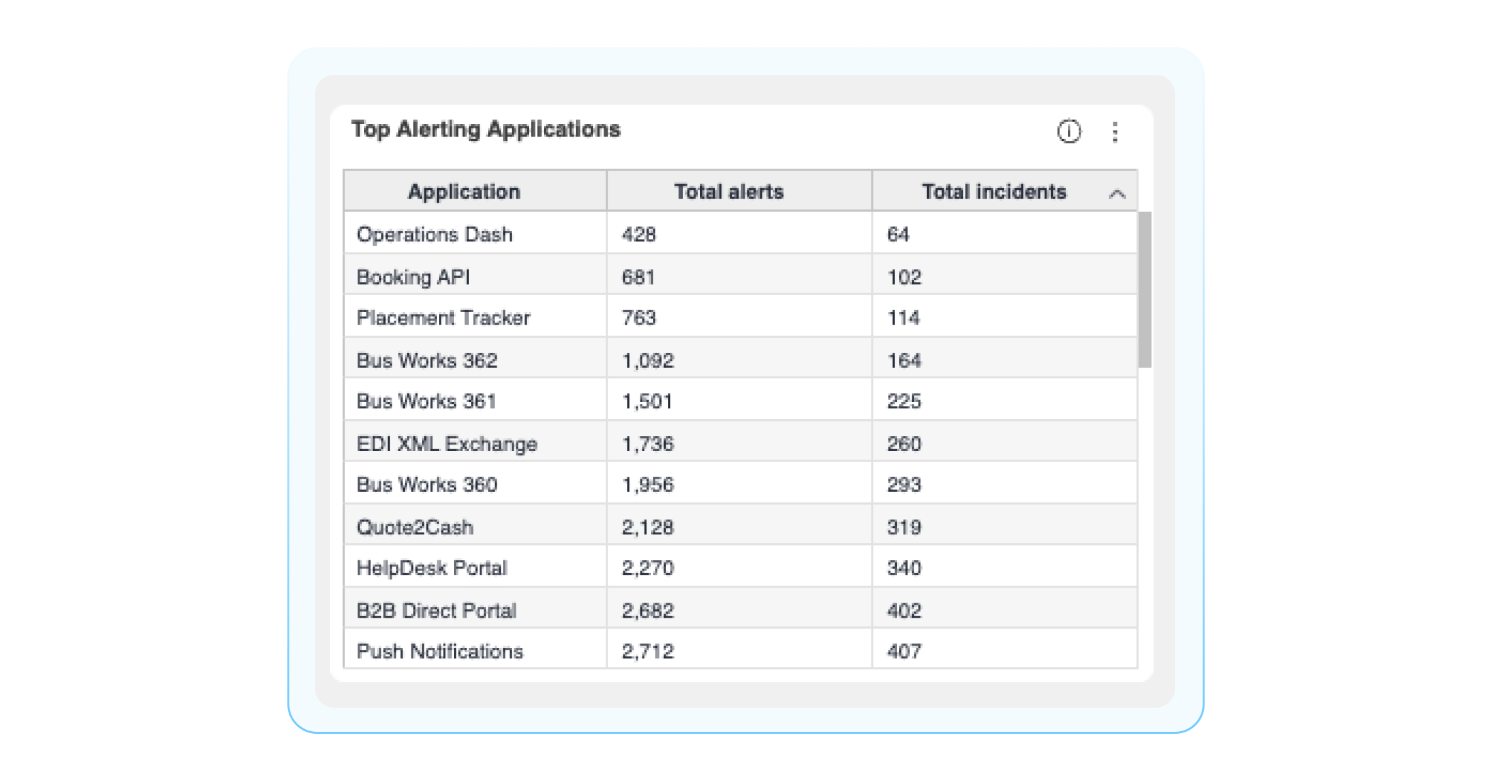
Task: Click the 2,682 total alerts value
Action: point(648,611)
